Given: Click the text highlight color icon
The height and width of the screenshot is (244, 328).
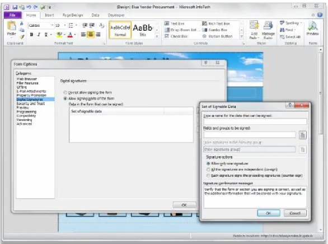Looking at the screenshot, I should click(59, 35).
